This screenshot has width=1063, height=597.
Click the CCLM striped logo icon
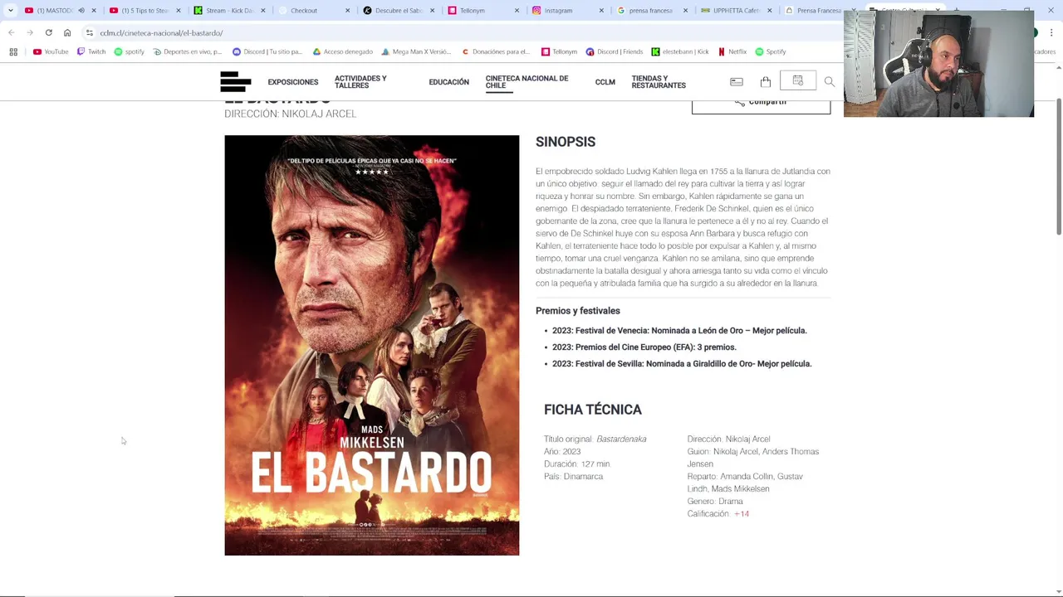235,81
